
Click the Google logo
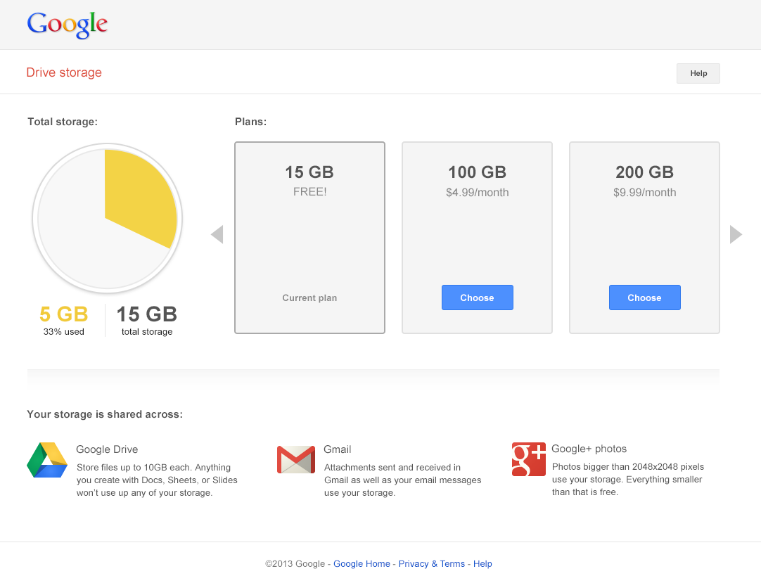pyautogui.click(x=67, y=24)
